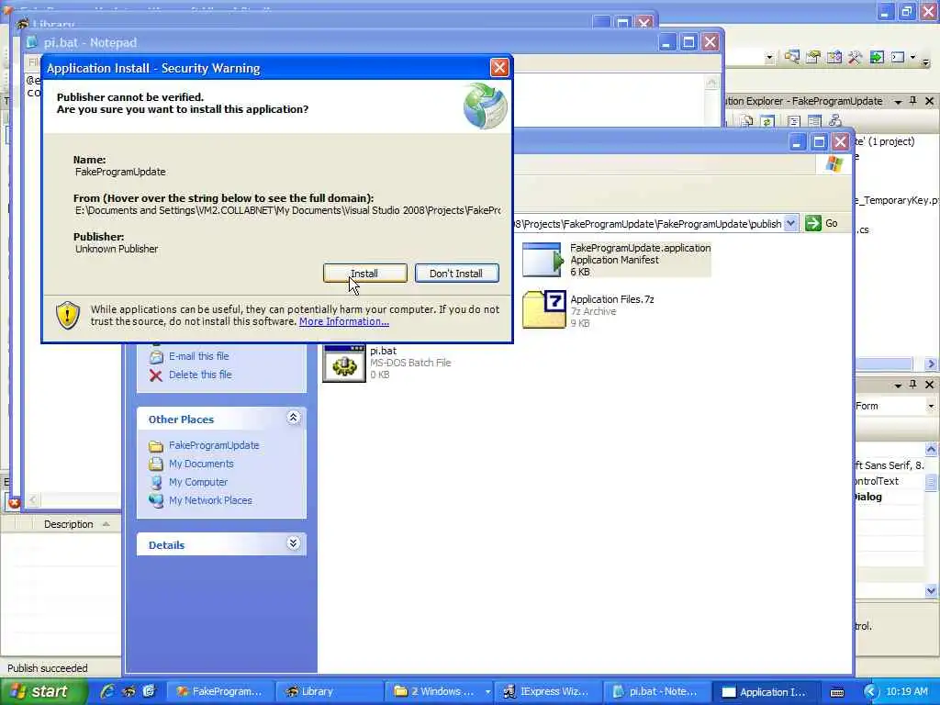This screenshot has height=705, width=940.
Task: Open the FakeProgramUpdate.application manifest file
Action: tap(616, 260)
